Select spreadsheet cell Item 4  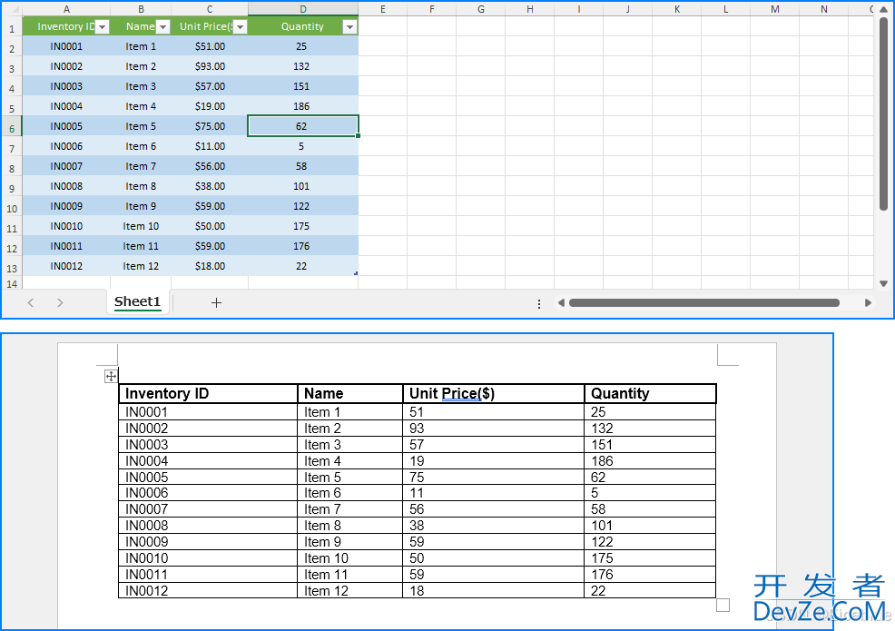click(x=141, y=106)
